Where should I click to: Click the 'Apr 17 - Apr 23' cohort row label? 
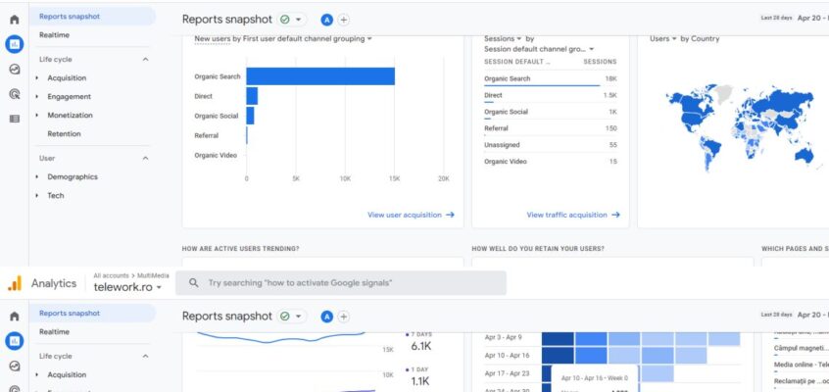point(507,373)
